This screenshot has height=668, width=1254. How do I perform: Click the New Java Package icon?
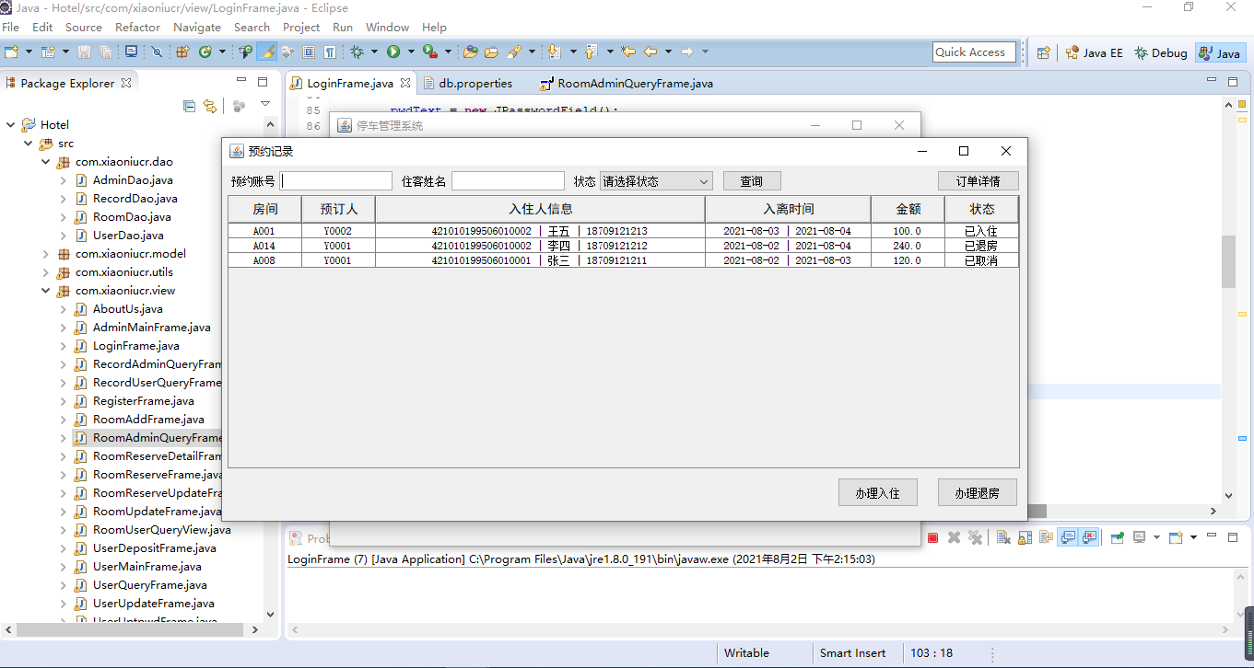pos(182,52)
